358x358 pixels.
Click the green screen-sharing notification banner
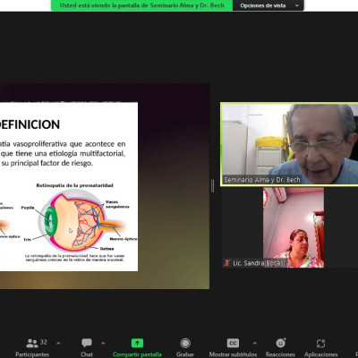click(x=142, y=5)
